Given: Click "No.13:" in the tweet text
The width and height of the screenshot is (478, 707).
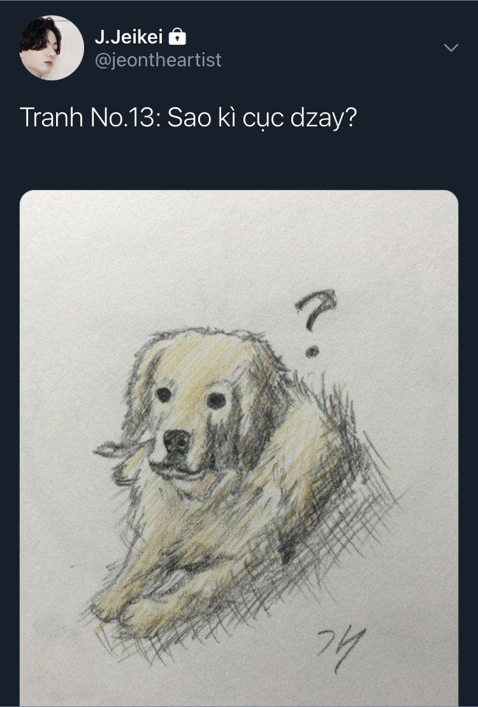Looking at the screenshot, I should [126, 118].
